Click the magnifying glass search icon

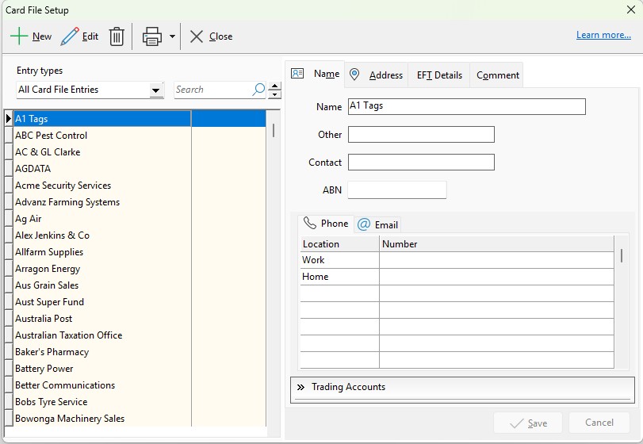pyautogui.click(x=258, y=90)
